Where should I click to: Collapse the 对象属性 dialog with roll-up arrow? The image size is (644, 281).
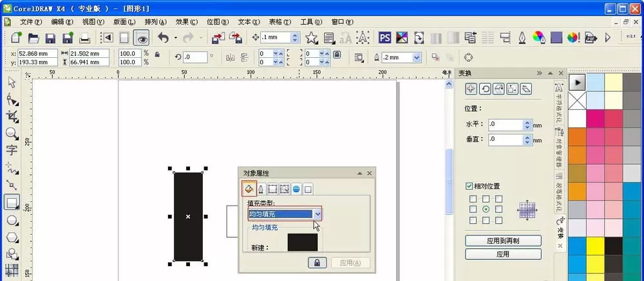click(360, 174)
